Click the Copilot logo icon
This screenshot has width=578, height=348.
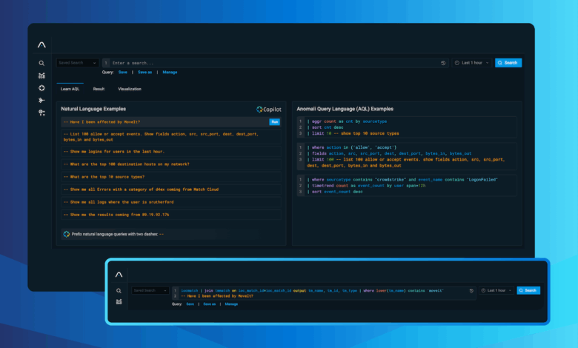click(259, 109)
